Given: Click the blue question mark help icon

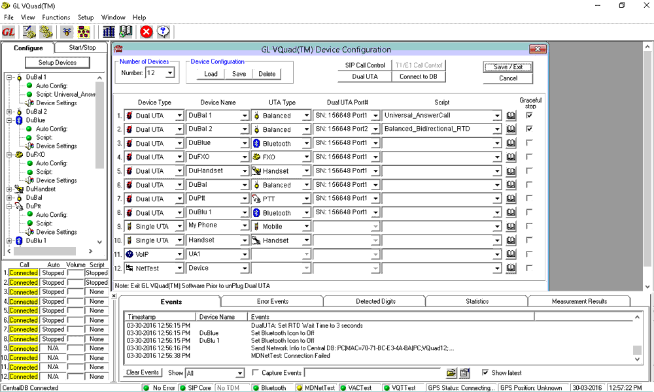Looking at the screenshot, I should pyautogui.click(x=163, y=31).
